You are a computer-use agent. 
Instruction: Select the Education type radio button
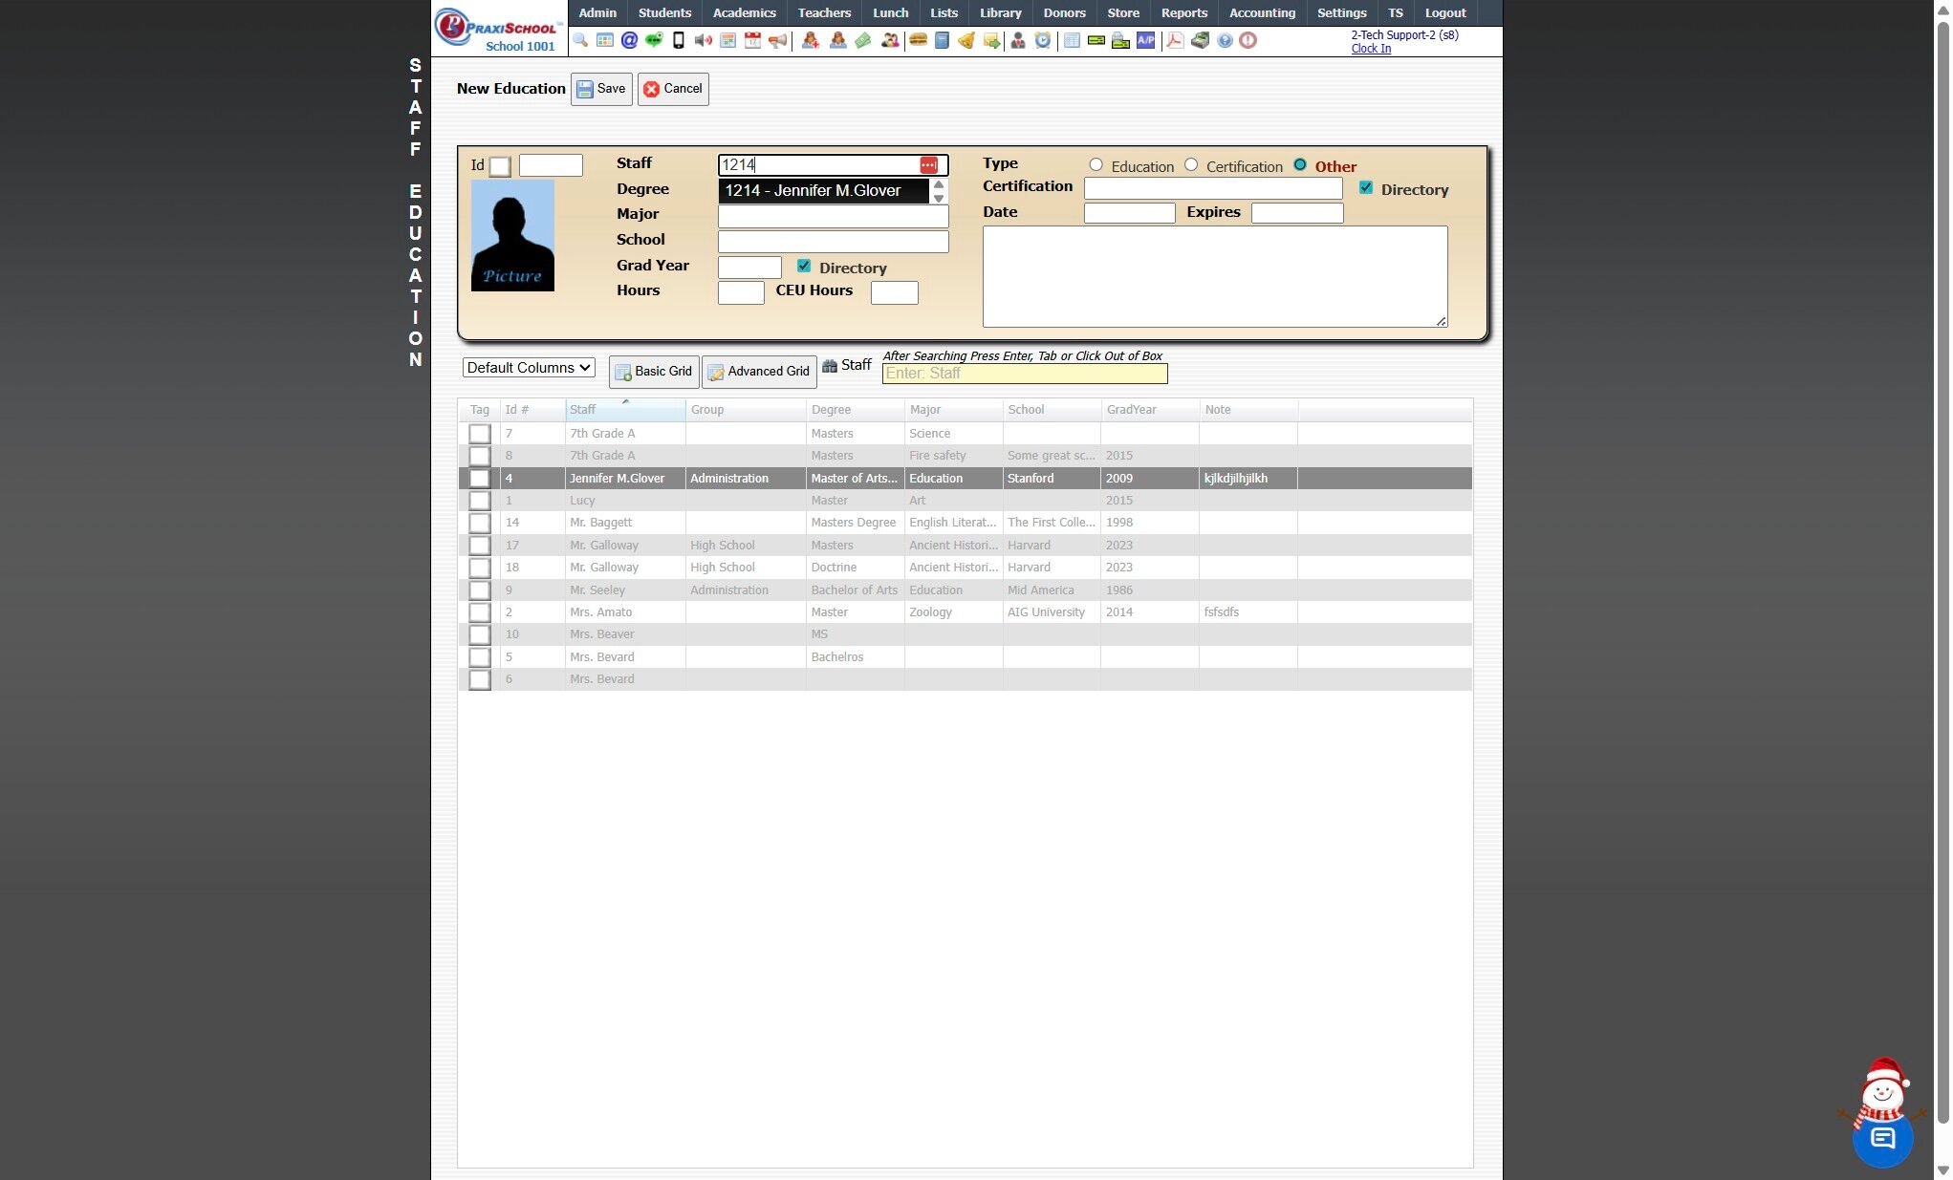pos(1096,165)
